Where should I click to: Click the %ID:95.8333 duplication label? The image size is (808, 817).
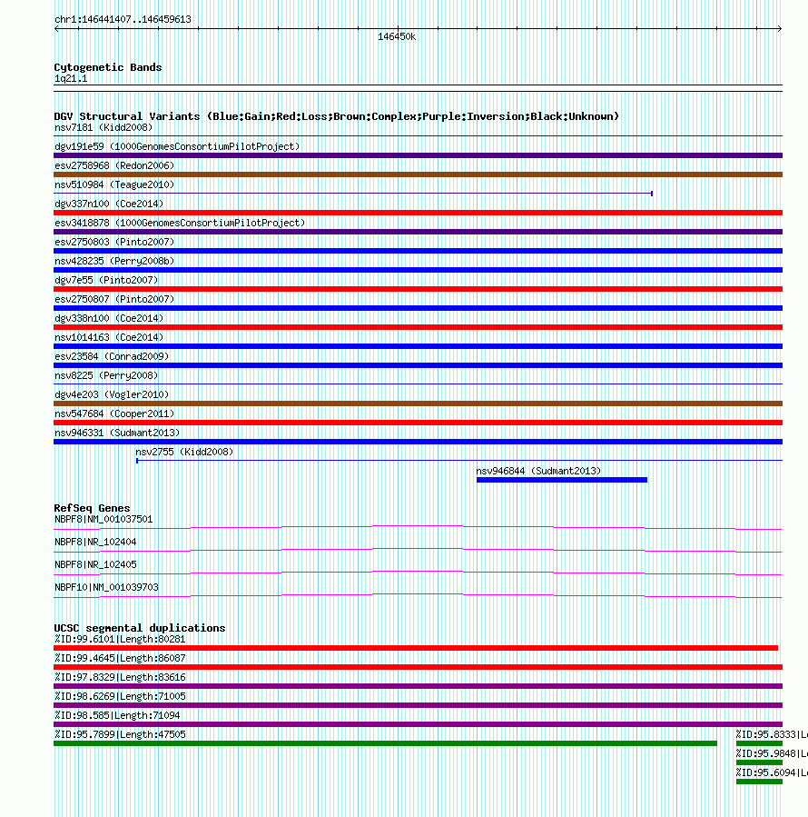tap(772, 734)
